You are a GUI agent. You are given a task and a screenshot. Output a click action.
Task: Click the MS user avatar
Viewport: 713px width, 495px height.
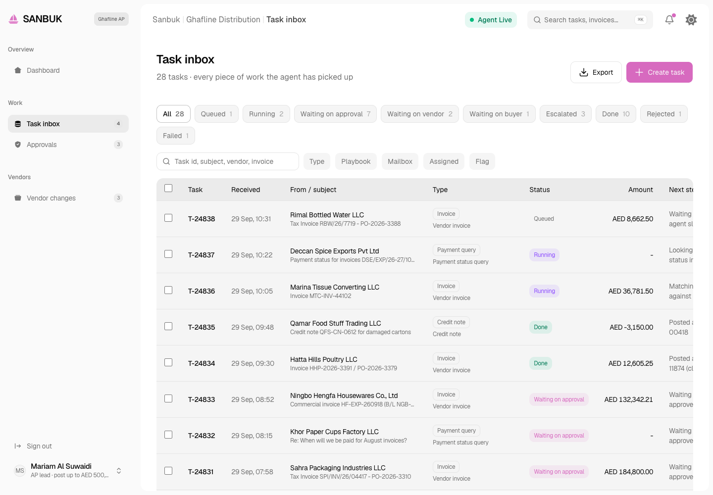coord(20,471)
